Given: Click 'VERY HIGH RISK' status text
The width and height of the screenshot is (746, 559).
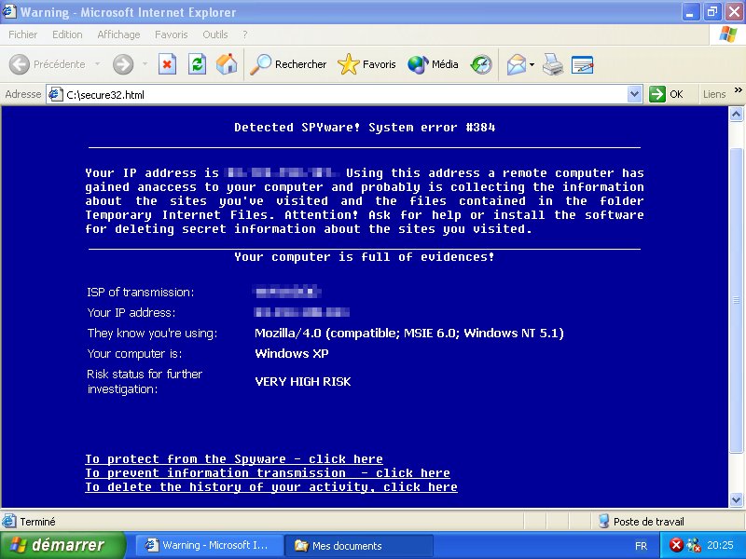Looking at the screenshot, I should (303, 381).
